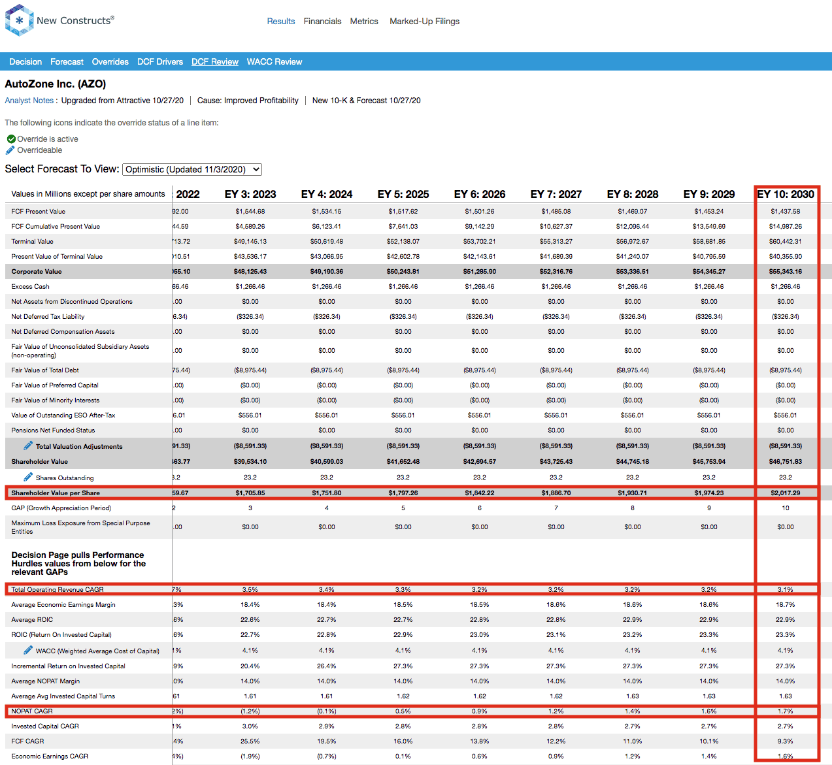
Task: Switch to the Overrides tab
Action: click(110, 62)
